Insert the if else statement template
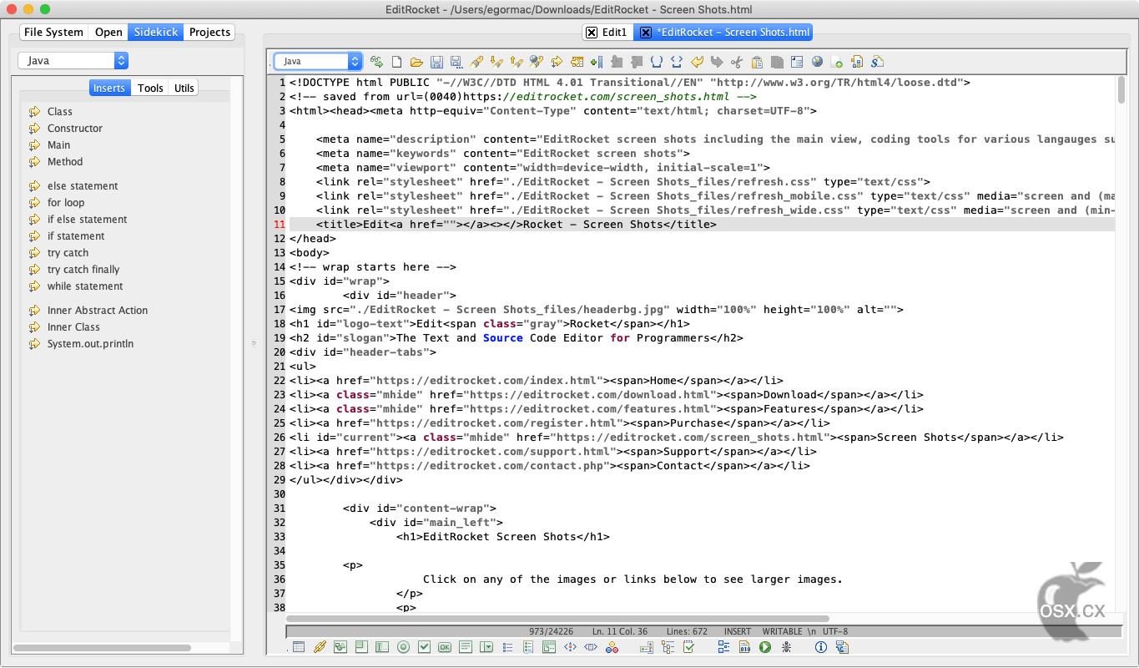The image size is (1139, 668). pos(88,220)
